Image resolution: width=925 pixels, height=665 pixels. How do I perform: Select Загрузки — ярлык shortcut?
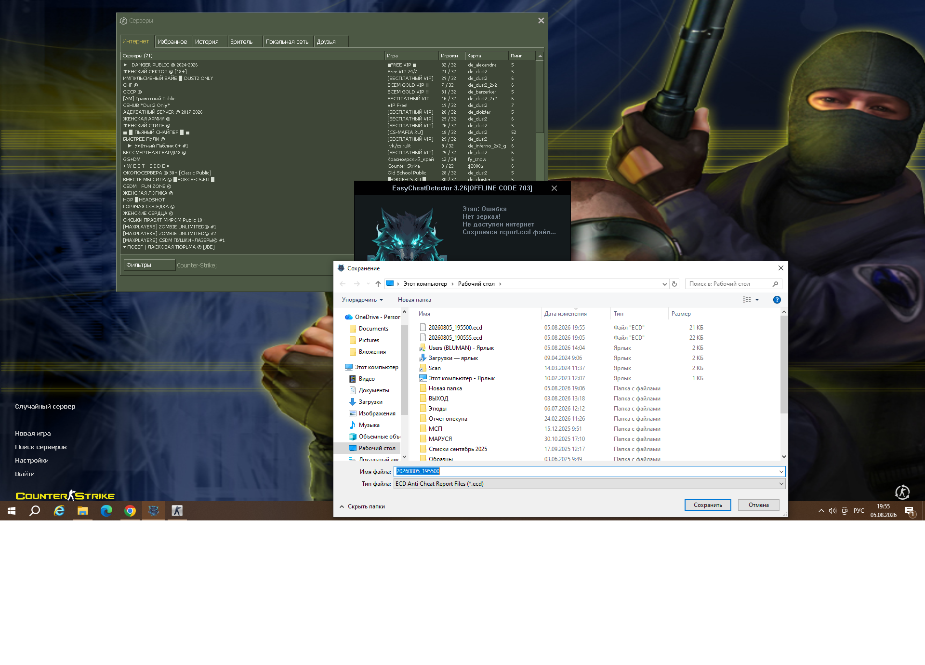click(449, 358)
